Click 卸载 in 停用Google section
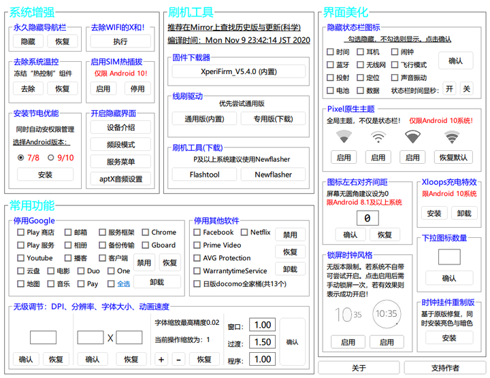The image size is (490, 378). (x=157, y=282)
